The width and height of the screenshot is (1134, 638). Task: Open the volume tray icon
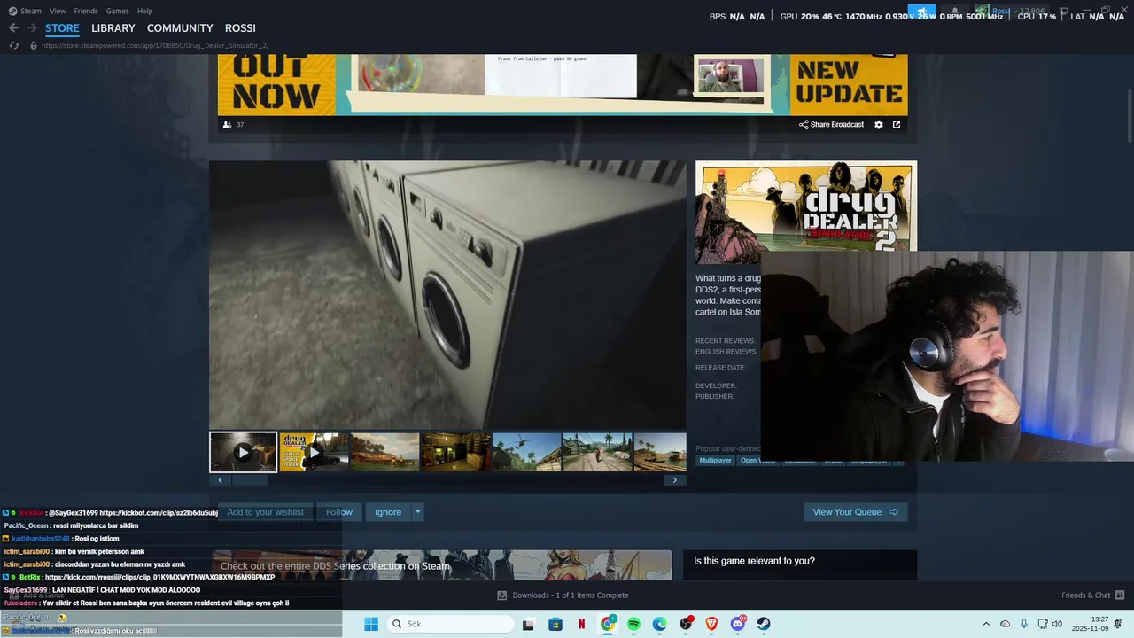click(1057, 624)
